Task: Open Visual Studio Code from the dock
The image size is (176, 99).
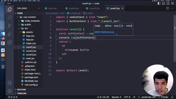Action: tap(3, 50)
